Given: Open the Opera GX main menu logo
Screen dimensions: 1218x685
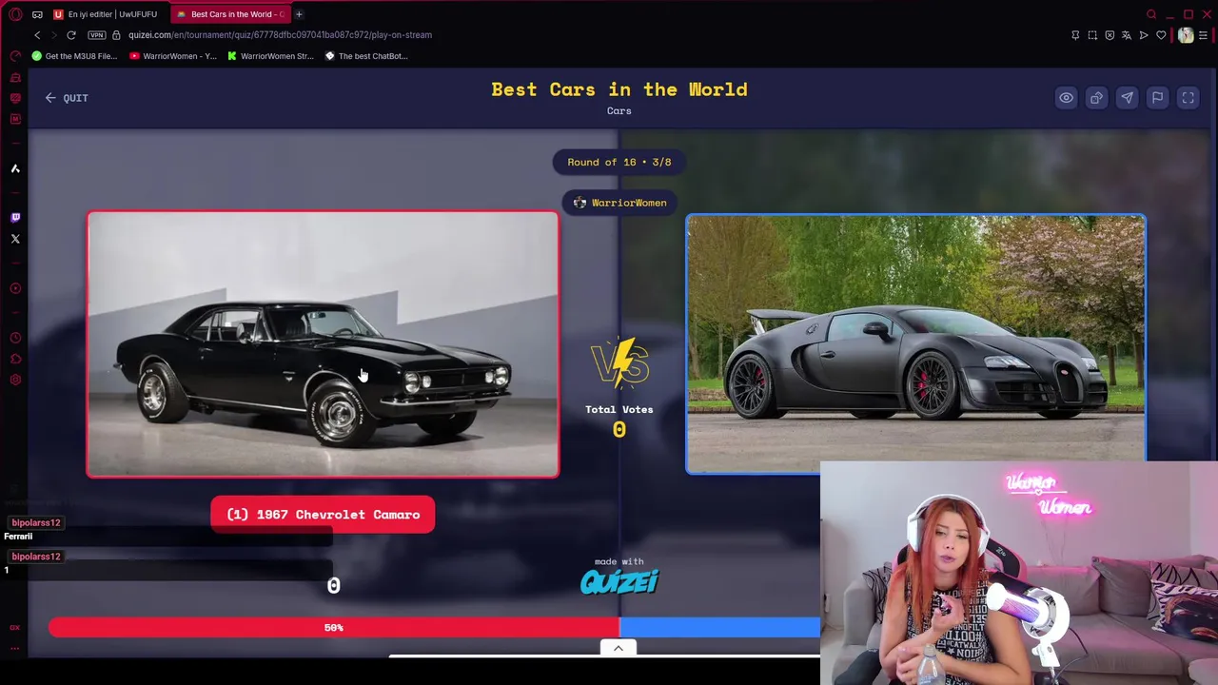Looking at the screenshot, I should coord(15,14).
